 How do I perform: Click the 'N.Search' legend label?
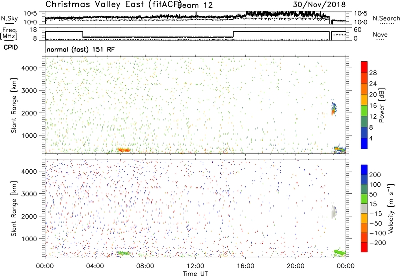(386, 18)
